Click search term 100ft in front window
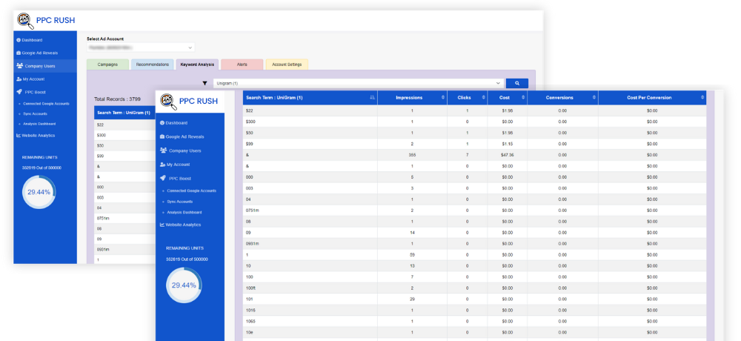The width and height of the screenshot is (741, 341). [x=251, y=288]
